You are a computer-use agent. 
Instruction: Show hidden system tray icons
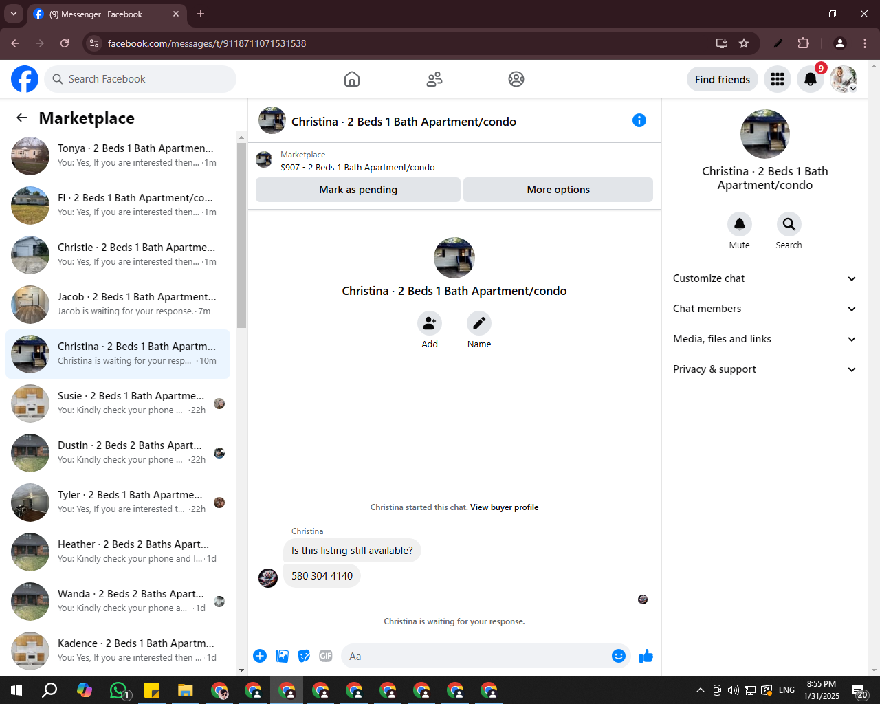pos(700,690)
